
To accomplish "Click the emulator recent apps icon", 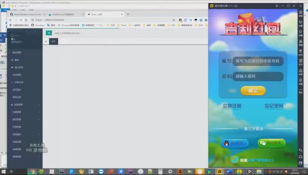I will coord(300,163).
